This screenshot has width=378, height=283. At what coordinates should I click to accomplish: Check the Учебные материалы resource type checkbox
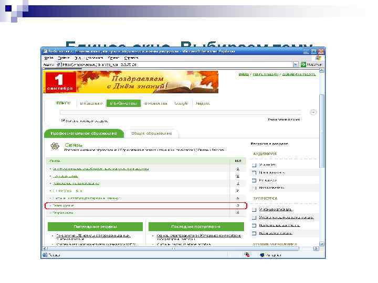pos(254,210)
